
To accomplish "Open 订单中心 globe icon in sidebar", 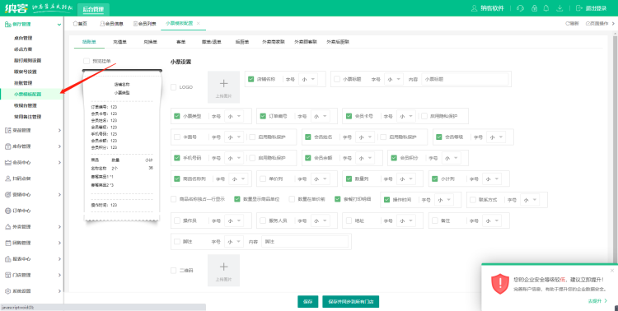I will coord(7,211).
